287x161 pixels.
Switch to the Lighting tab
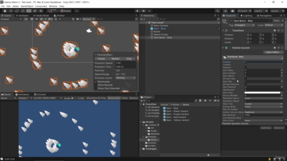pyautogui.click(x=246, y=16)
